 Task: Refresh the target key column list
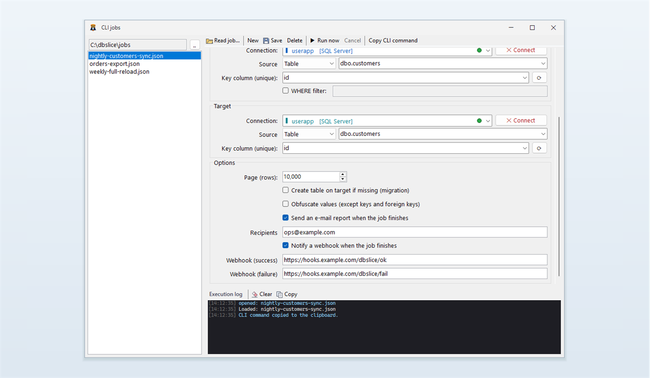point(539,148)
